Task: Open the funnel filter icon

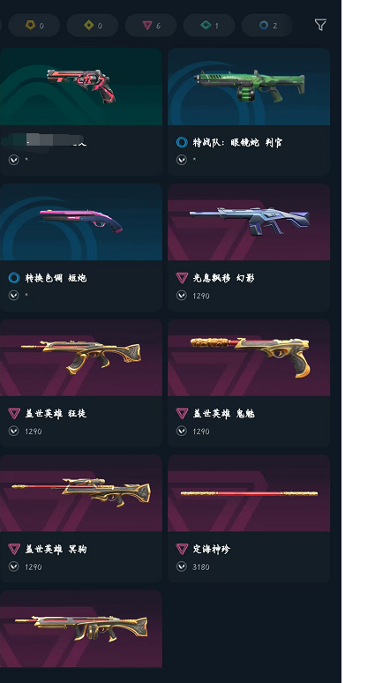Action: tap(320, 26)
